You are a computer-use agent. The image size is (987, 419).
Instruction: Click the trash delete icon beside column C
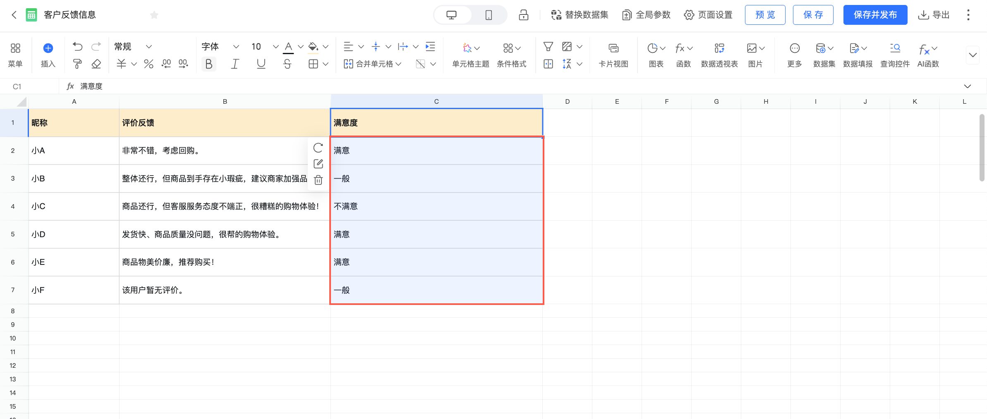pos(318,180)
